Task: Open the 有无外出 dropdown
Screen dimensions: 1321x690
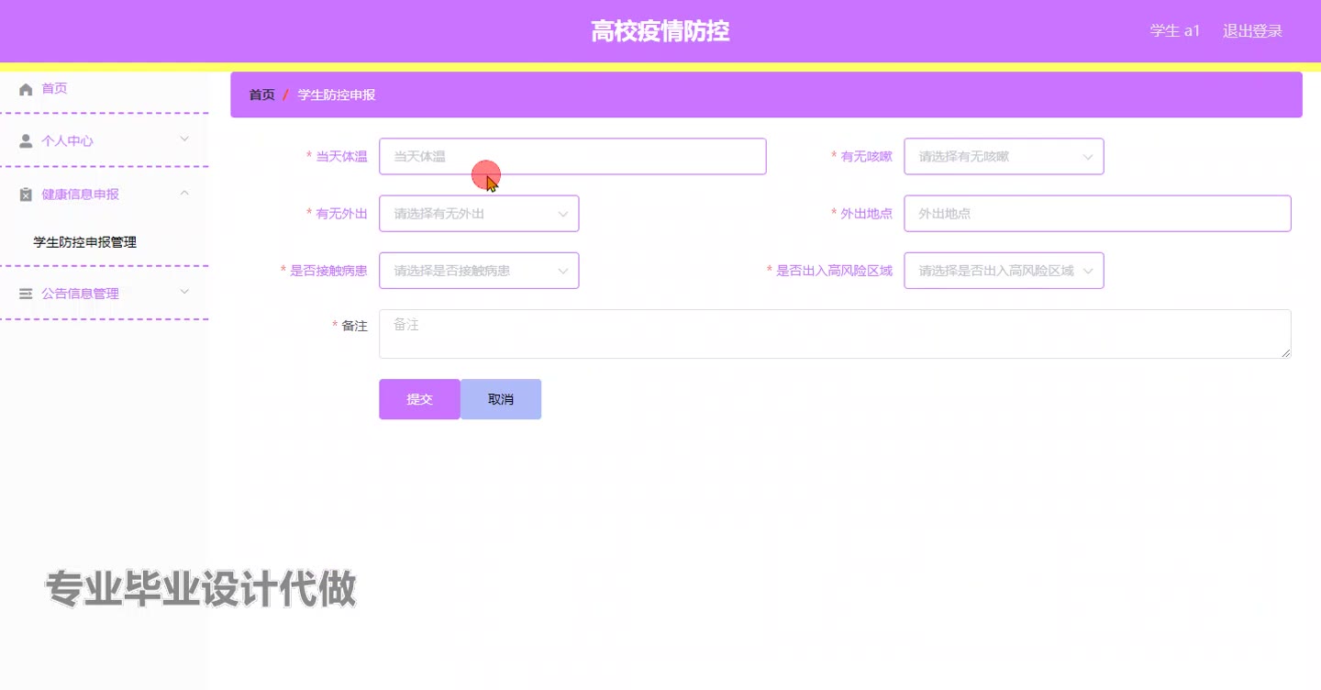Action: coord(479,214)
